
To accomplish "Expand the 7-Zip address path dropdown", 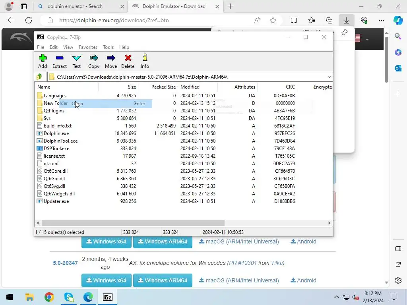I will [329, 77].
